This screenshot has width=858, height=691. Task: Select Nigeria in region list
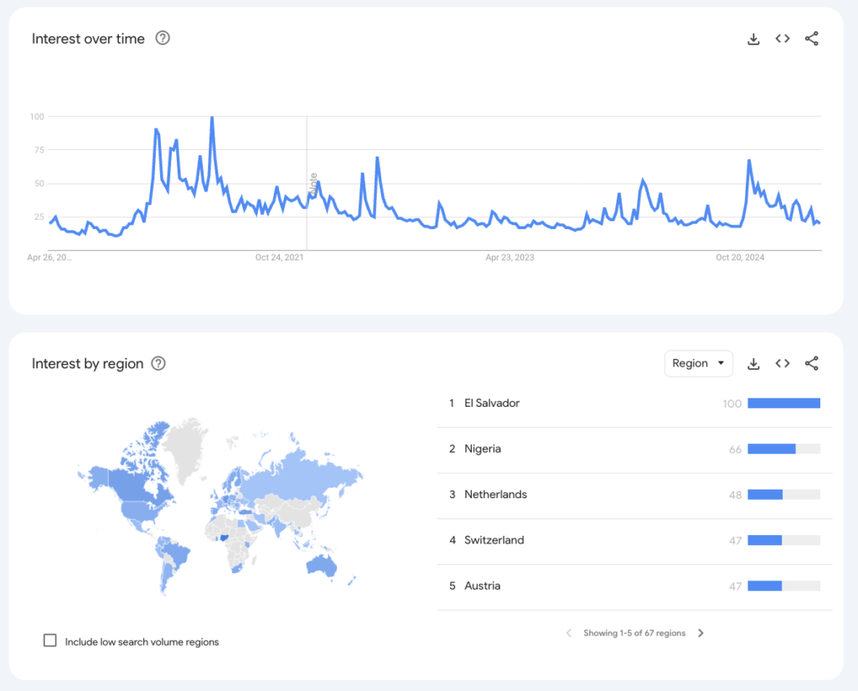483,449
